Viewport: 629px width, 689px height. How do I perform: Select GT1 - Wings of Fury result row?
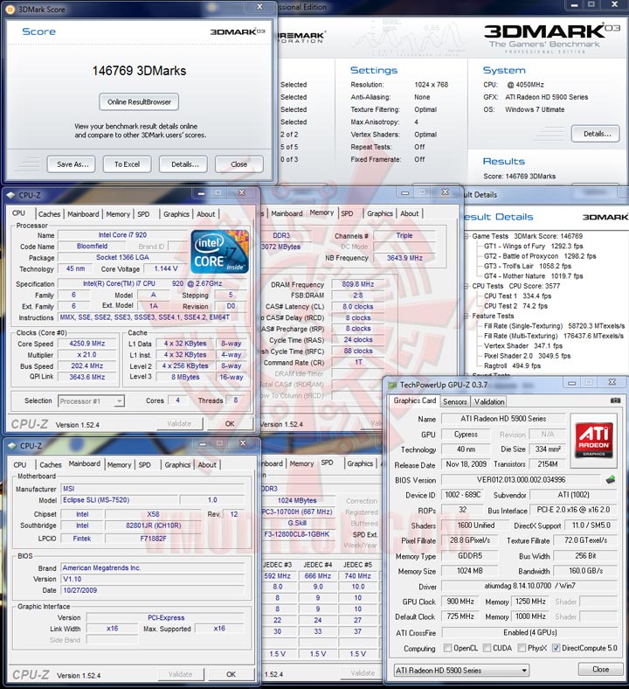pyautogui.click(x=533, y=246)
